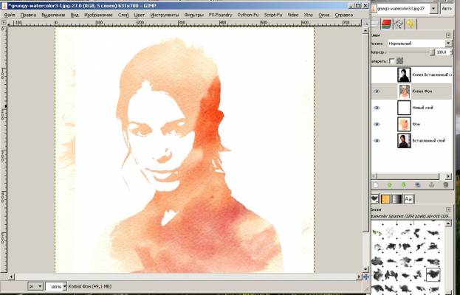Open the Выделение menu
Screen dimensions: 460x295
pos(53,15)
